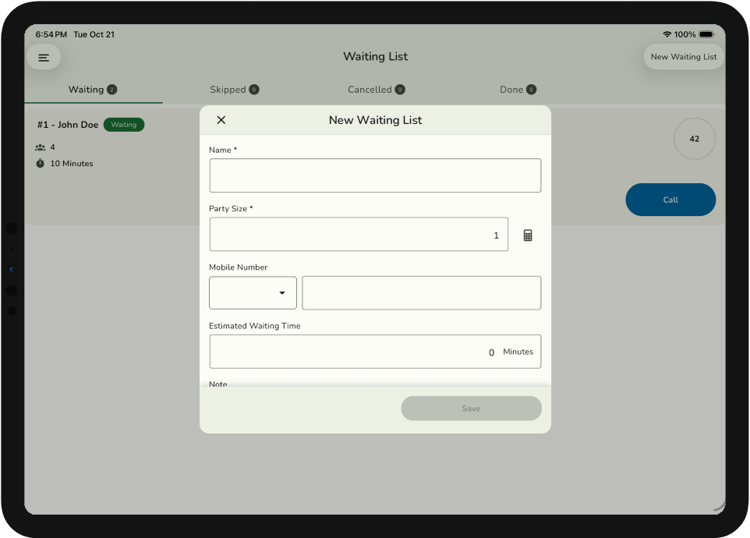Focus the Name input field
Screen dimensions: 750x538
point(375,175)
